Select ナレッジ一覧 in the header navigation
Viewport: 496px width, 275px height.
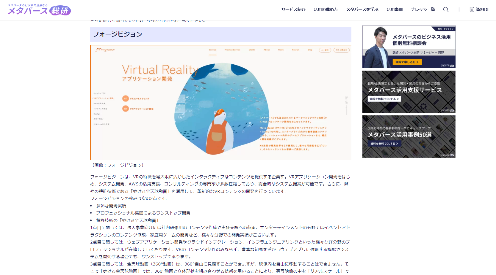click(423, 9)
